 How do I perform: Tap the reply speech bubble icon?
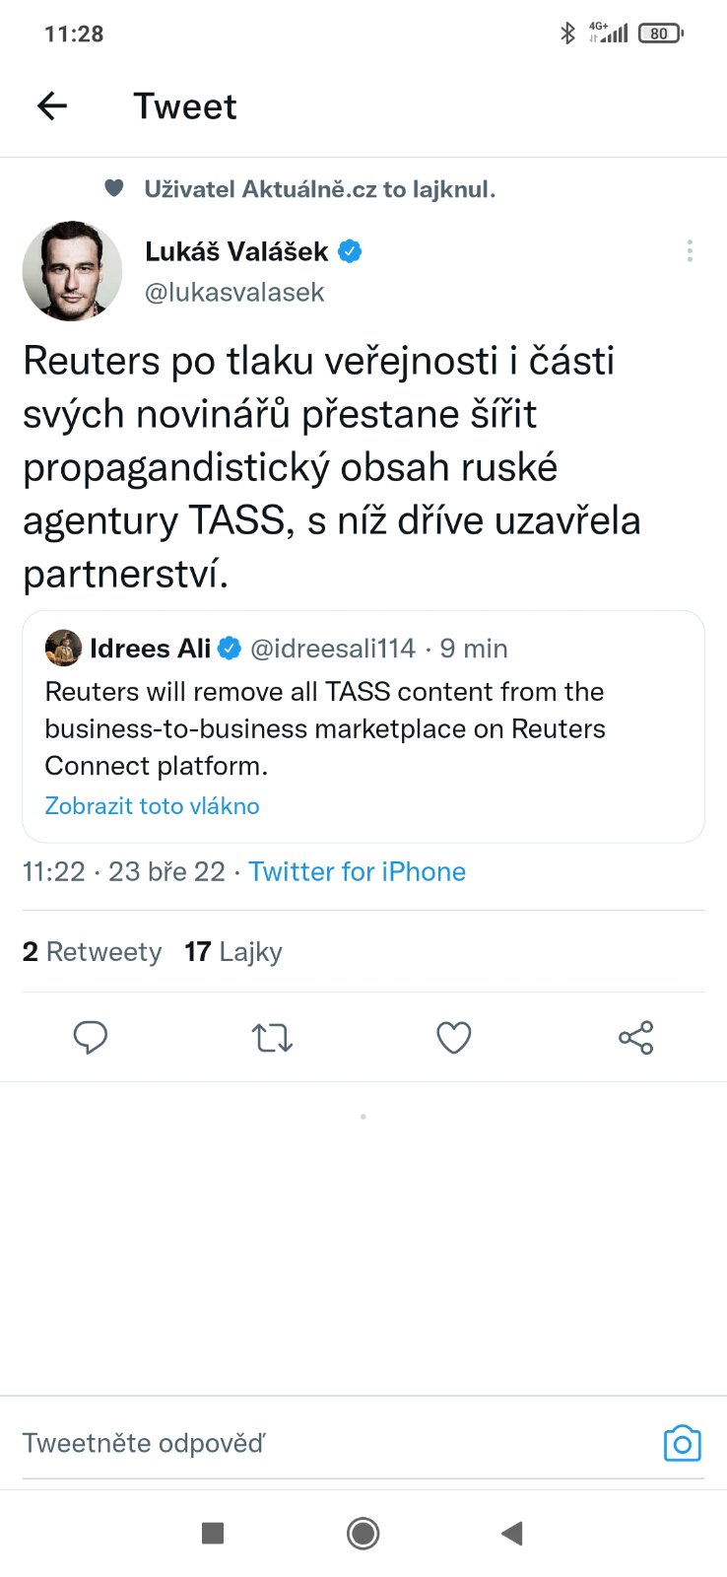click(91, 1037)
